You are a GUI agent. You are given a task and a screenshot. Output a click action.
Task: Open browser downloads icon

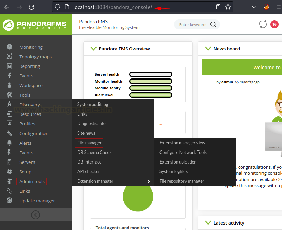pos(254,7)
